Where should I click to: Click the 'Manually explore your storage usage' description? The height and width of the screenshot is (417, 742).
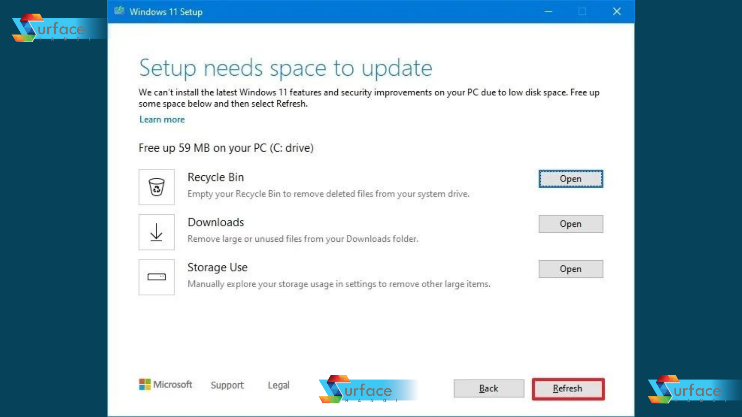point(339,284)
